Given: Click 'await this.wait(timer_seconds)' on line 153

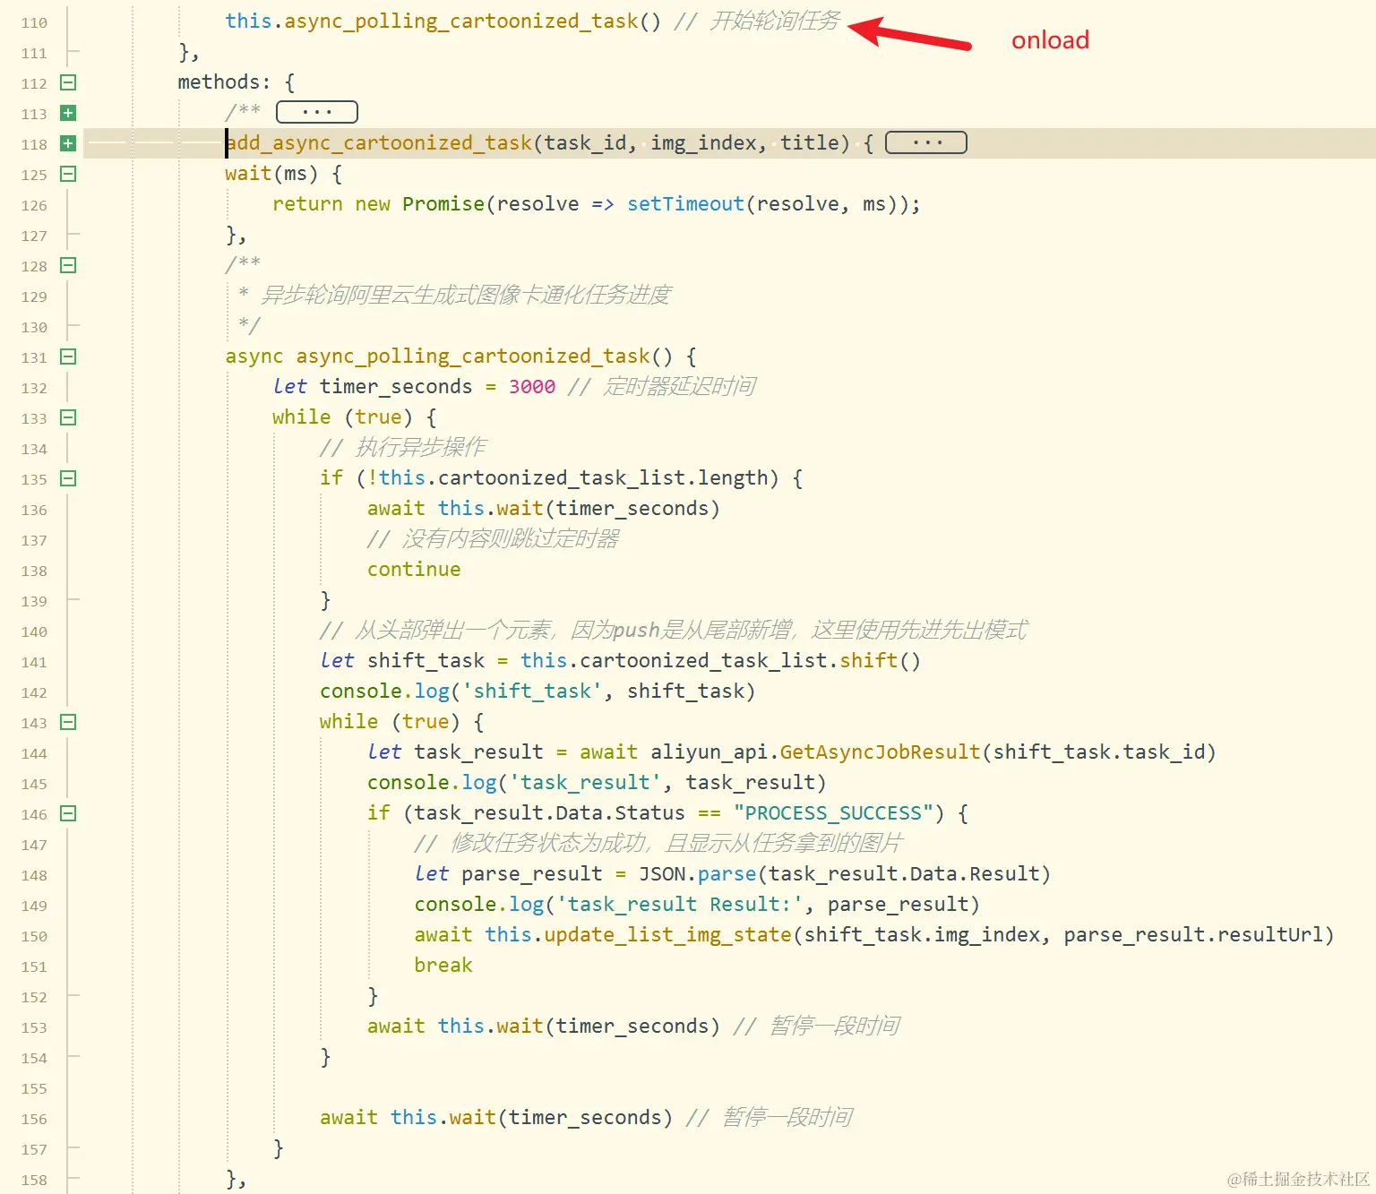Looking at the screenshot, I should coord(544,1026).
